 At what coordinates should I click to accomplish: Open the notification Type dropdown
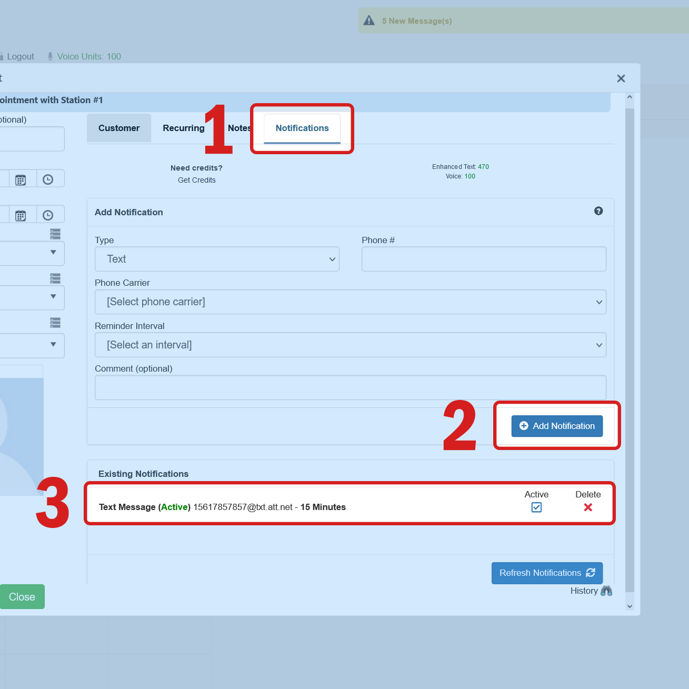point(217,259)
